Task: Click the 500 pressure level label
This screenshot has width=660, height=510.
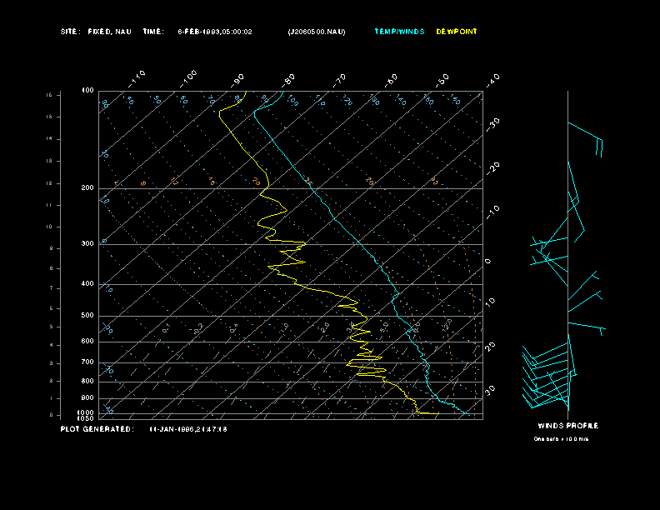Action: [87, 316]
